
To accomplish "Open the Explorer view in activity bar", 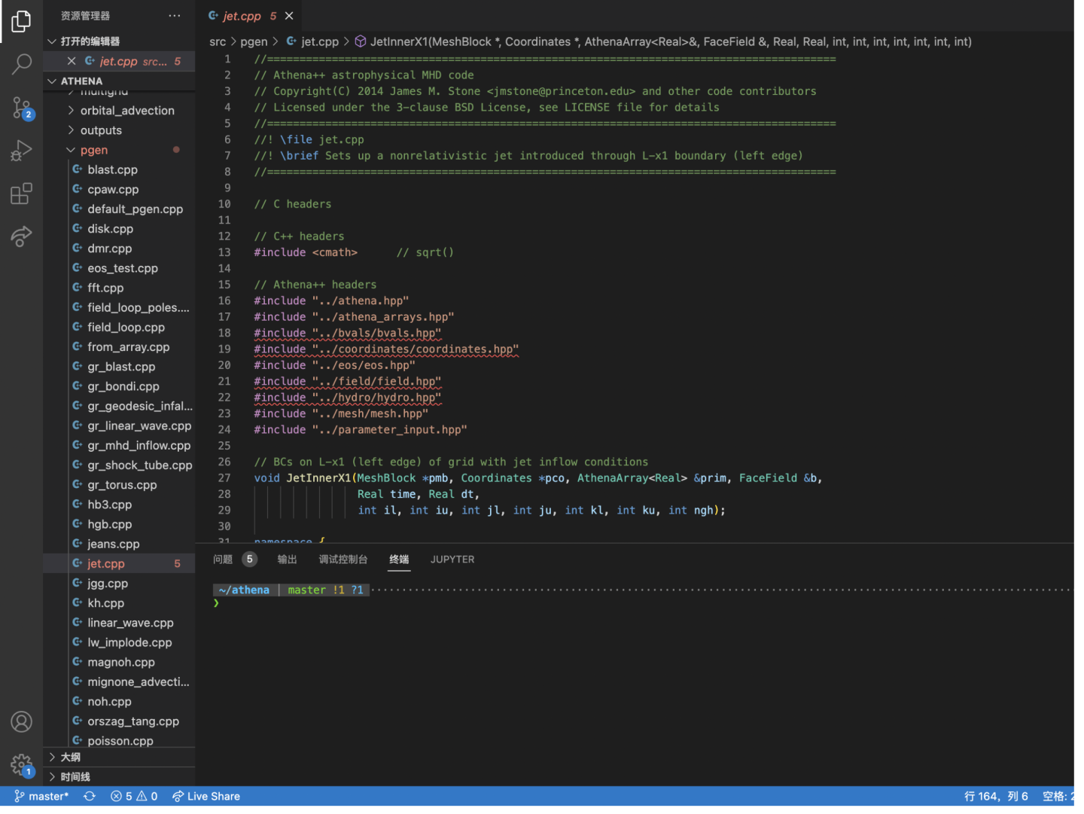I will click(x=21, y=22).
